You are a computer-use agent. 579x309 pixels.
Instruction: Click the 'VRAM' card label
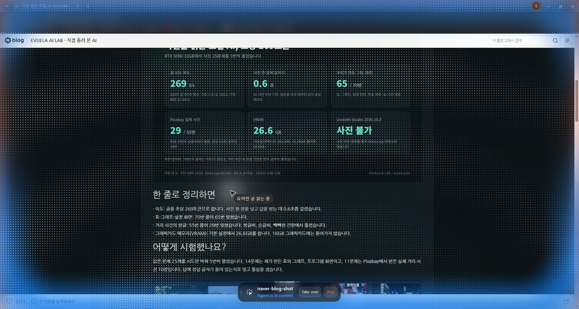258,119
